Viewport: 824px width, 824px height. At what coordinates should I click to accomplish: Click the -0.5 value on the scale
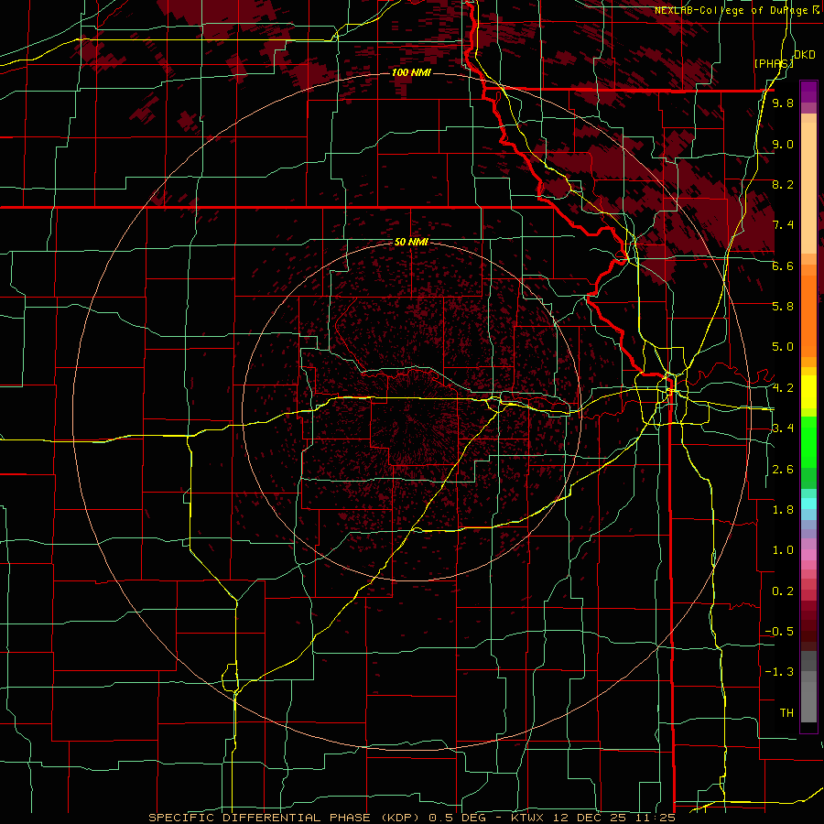779,632
